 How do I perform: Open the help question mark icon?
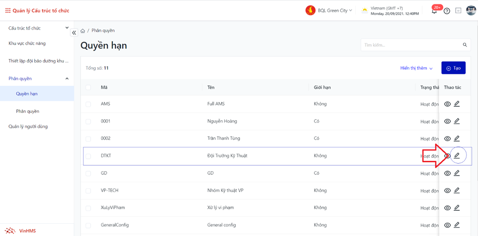[x=447, y=11]
